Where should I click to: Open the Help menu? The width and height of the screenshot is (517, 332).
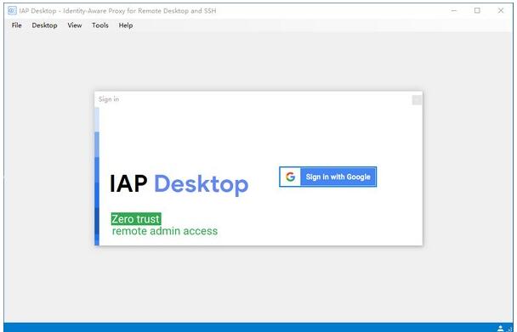coord(126,25)
